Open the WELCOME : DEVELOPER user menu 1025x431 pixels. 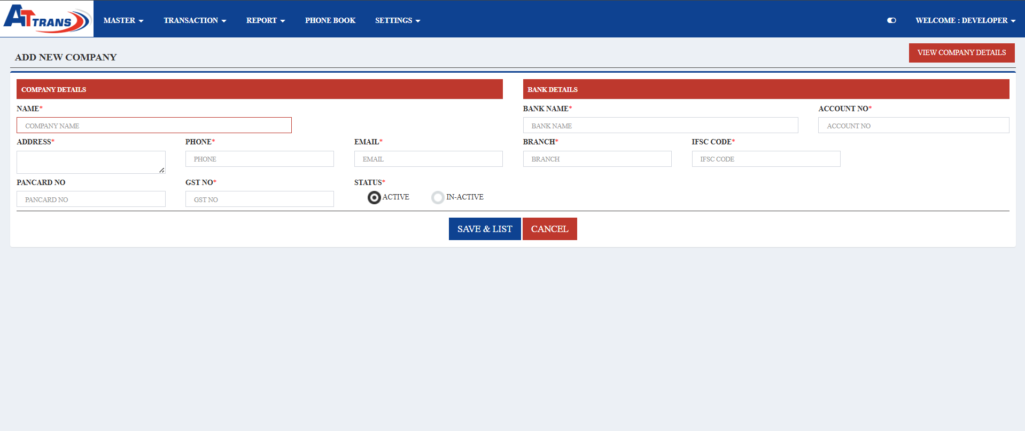coord(965,20)
